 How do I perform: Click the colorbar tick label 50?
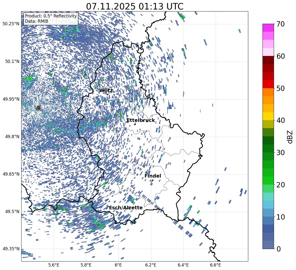tap(280, 88)
